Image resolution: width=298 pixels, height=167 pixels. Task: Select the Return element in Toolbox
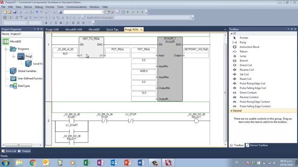[x=244, y=51]
